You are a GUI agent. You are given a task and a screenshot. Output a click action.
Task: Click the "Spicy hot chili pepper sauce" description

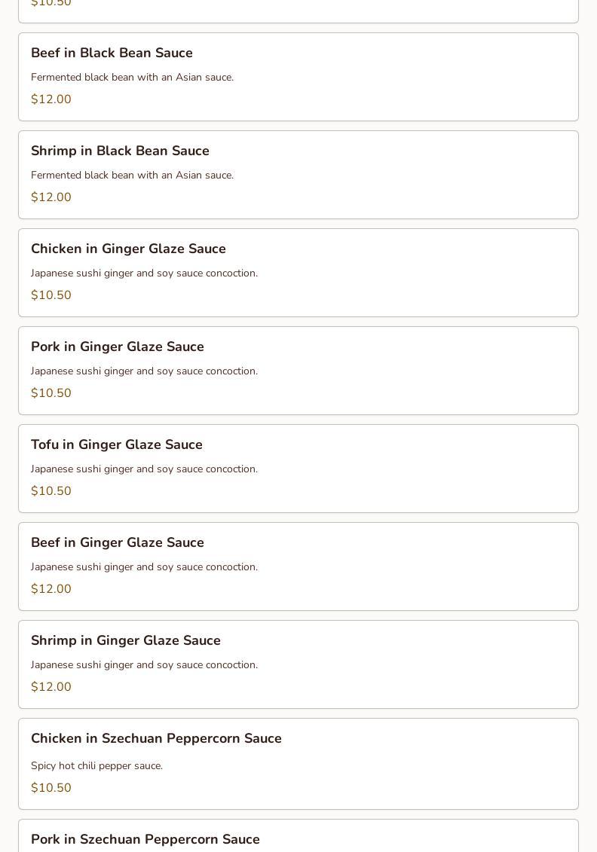click(96, 765)
